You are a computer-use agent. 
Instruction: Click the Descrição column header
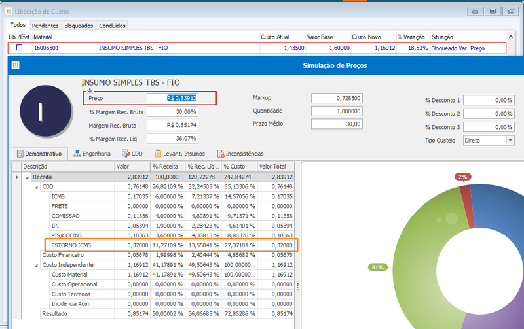[68, 167]
